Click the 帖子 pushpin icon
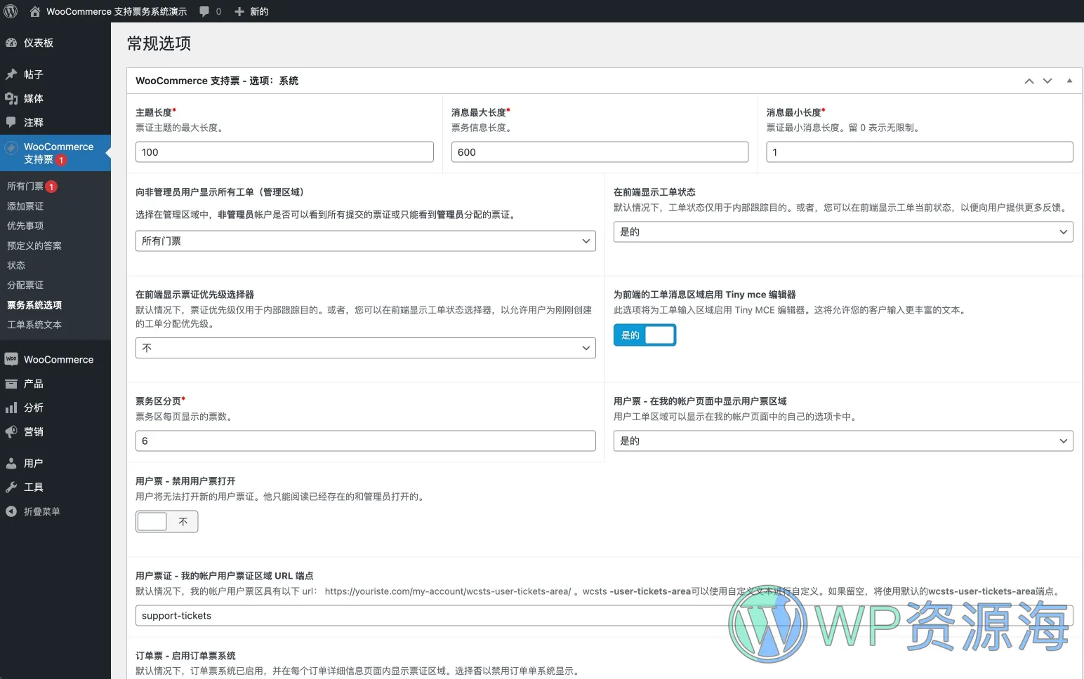The image size is (1084, 679). click(11, 74)
